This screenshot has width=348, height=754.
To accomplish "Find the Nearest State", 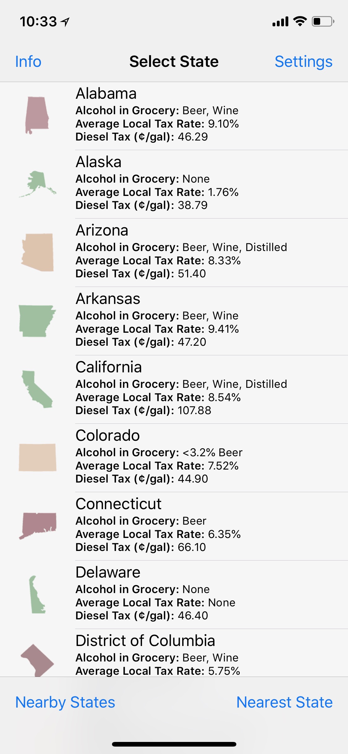I will point(284,702).
